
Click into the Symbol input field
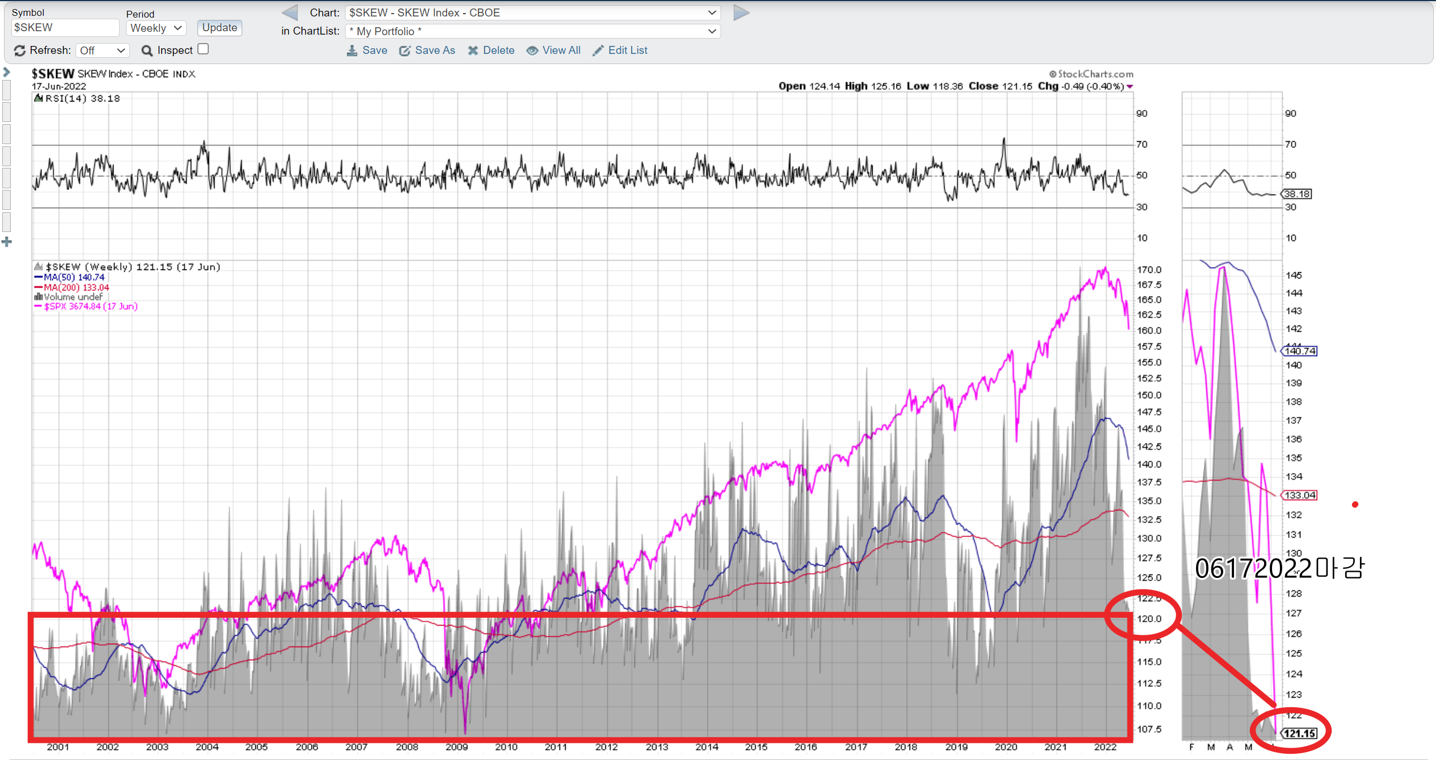coord(65,28)
